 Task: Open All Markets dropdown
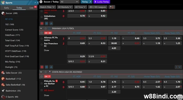65,7
